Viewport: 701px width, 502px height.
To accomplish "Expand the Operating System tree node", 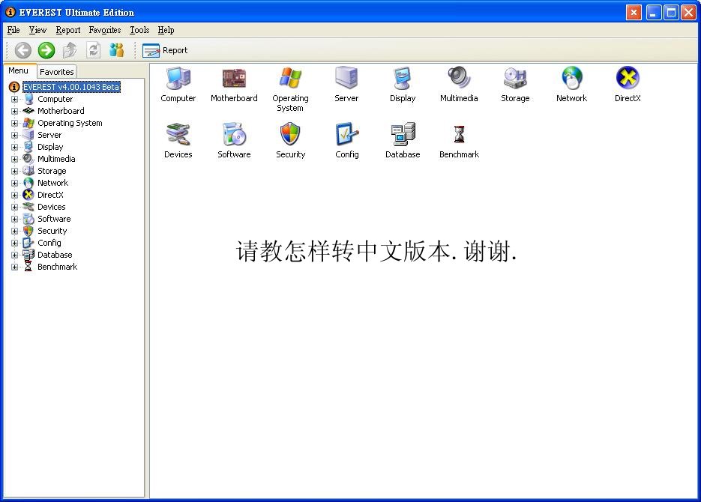I will (14, 124).
